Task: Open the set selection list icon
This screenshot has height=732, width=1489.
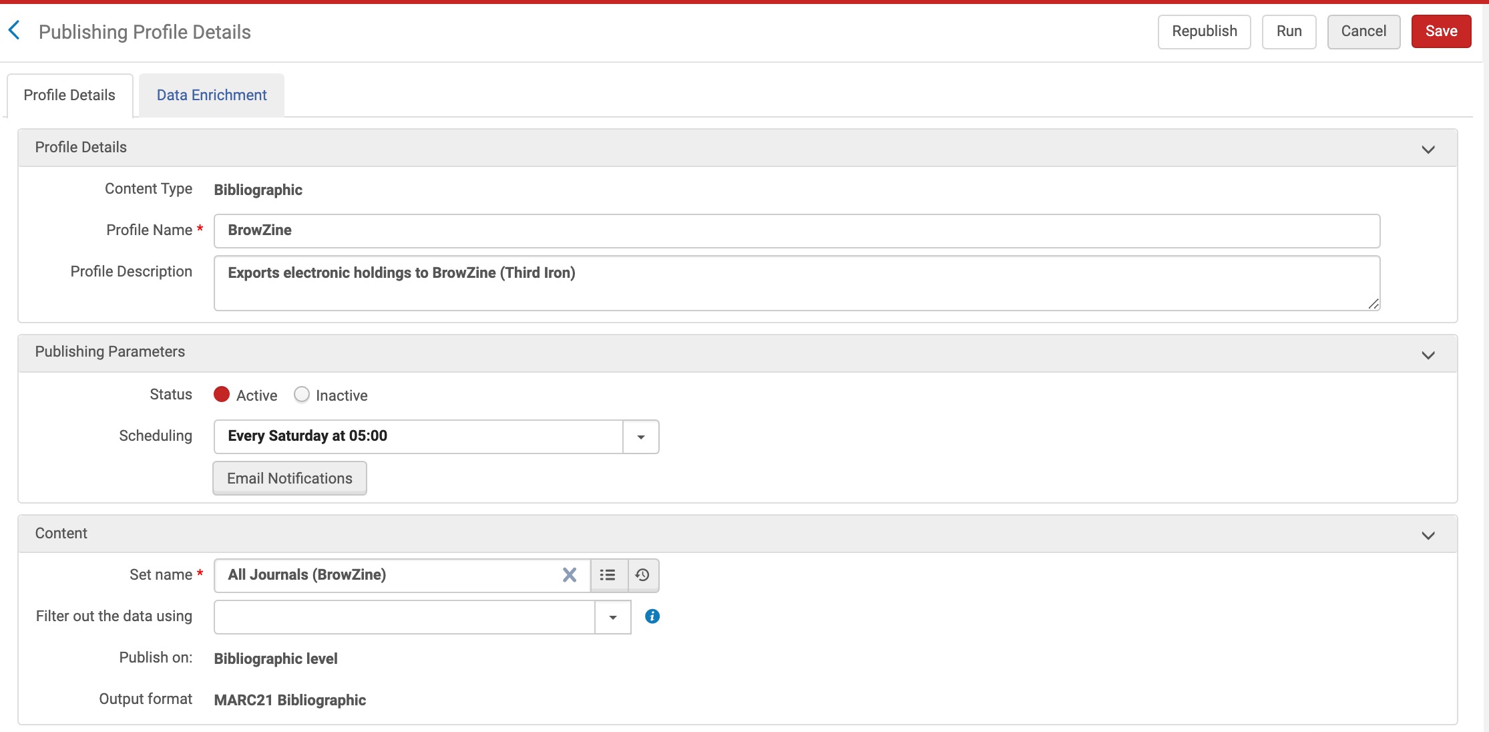Action: [608, 575]
